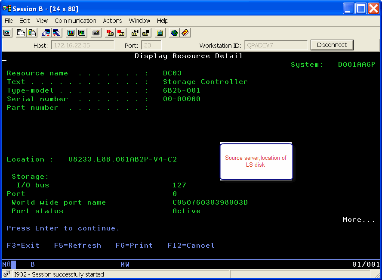Open the Window menu
This screenshot has height=280, width=382.
(139, 21)
